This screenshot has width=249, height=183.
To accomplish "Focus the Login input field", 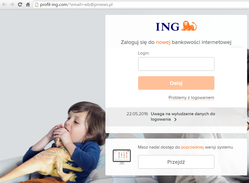I will [176, 64].
